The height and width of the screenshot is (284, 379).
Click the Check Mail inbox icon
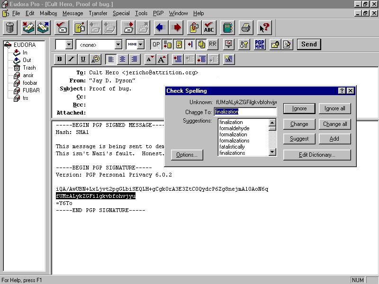(28, 28)
